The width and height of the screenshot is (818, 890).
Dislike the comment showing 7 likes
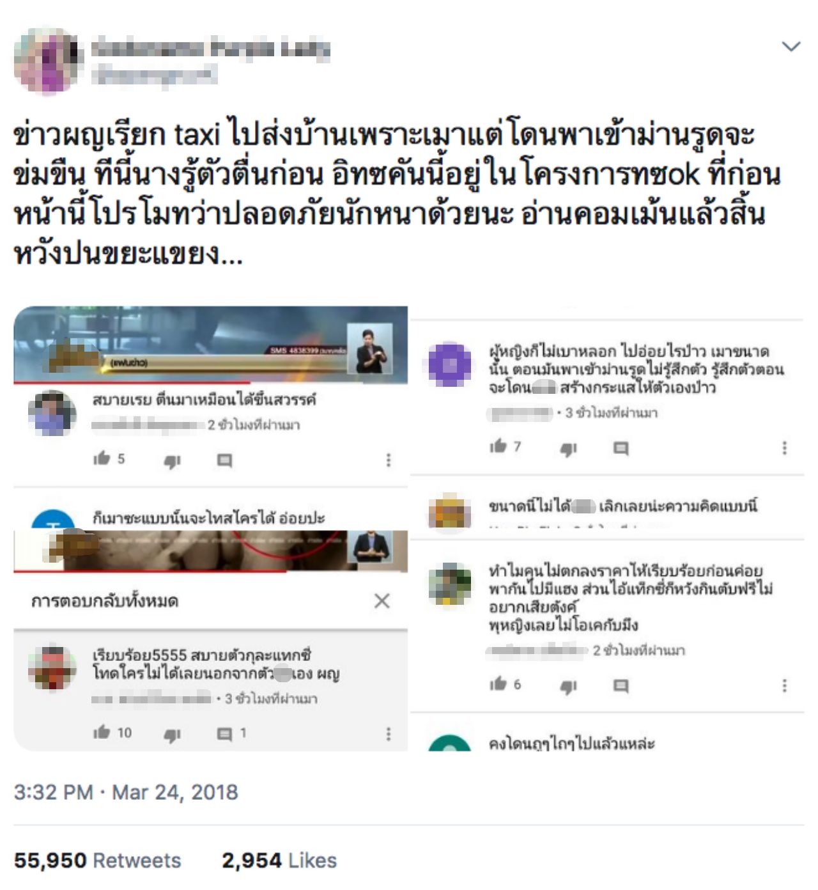568,449
